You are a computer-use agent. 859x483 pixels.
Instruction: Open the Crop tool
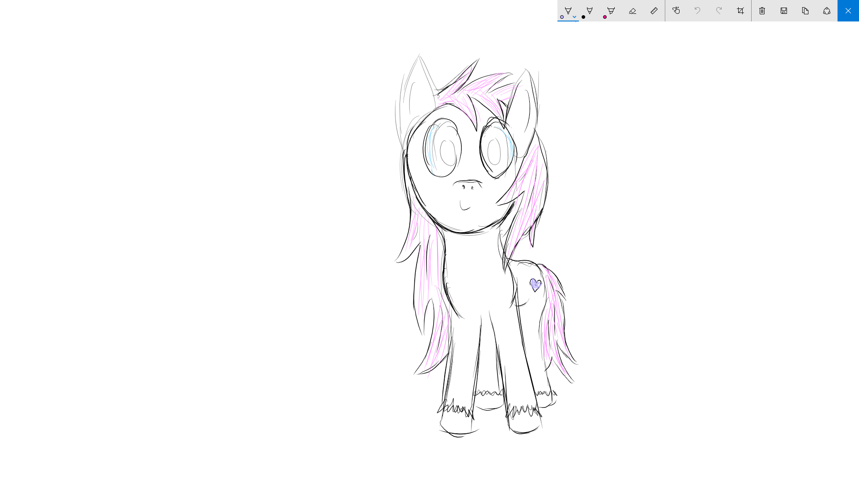coord(740,11)
